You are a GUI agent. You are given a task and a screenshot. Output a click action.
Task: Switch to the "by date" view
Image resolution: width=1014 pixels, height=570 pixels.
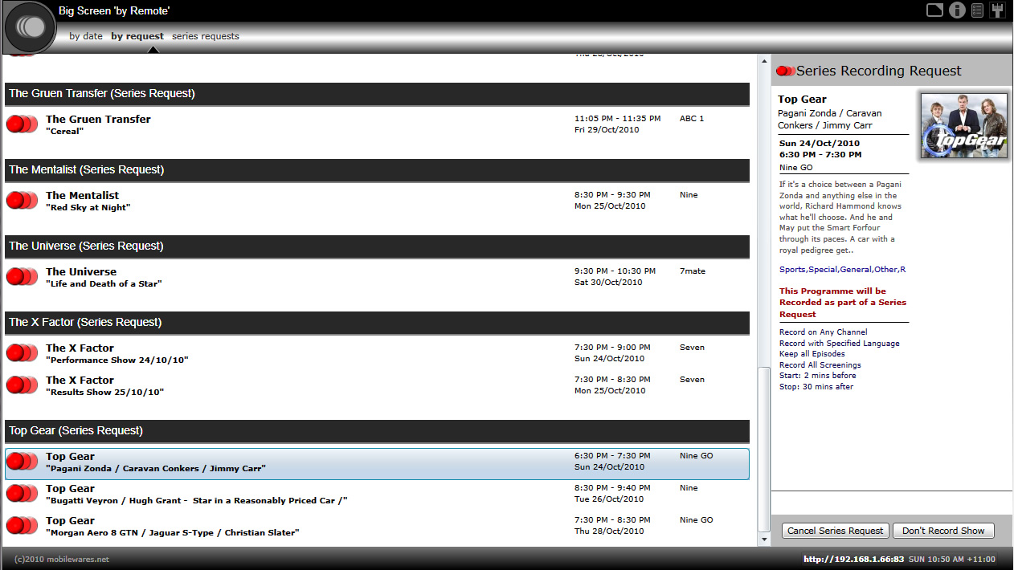[86, 36]
